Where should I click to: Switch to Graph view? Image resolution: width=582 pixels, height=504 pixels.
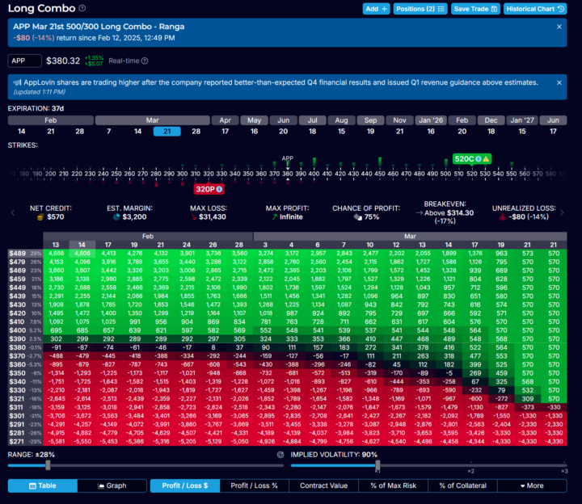click(x=112, y=485)
